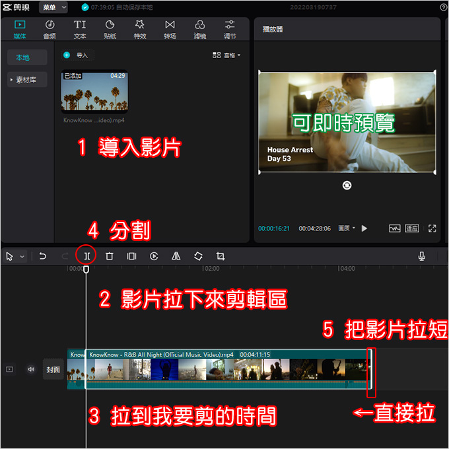Click the 播放器 player panel title
Image resolution: width=449 pixels, height=449 pixels.
[x=273, y=29]
